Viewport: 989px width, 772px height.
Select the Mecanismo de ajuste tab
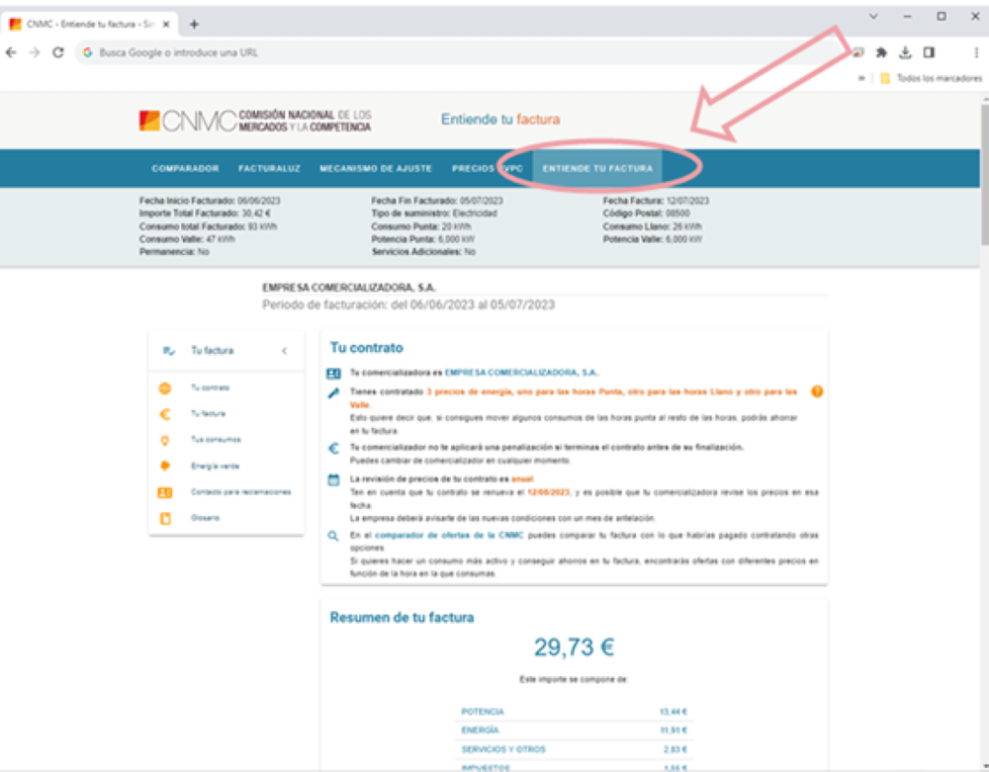coord(376,169)
